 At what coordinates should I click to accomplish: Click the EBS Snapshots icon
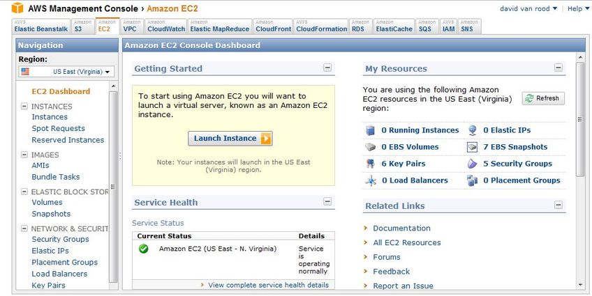[473, 147]
